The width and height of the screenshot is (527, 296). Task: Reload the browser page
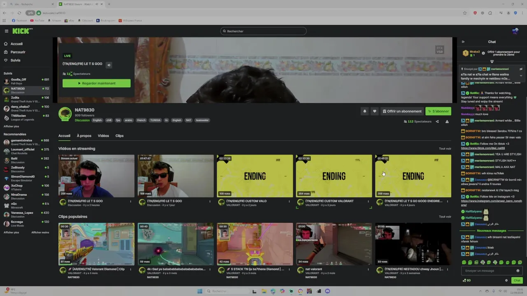point(19,13)
